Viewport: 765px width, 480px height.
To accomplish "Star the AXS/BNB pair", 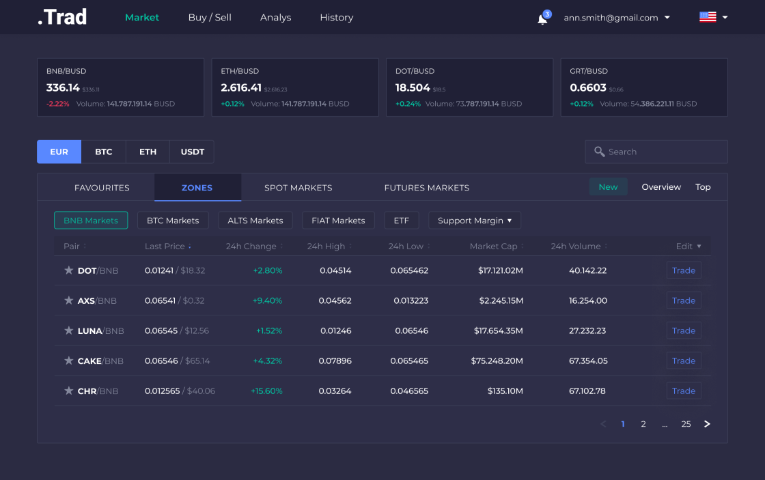I will 68,300.
